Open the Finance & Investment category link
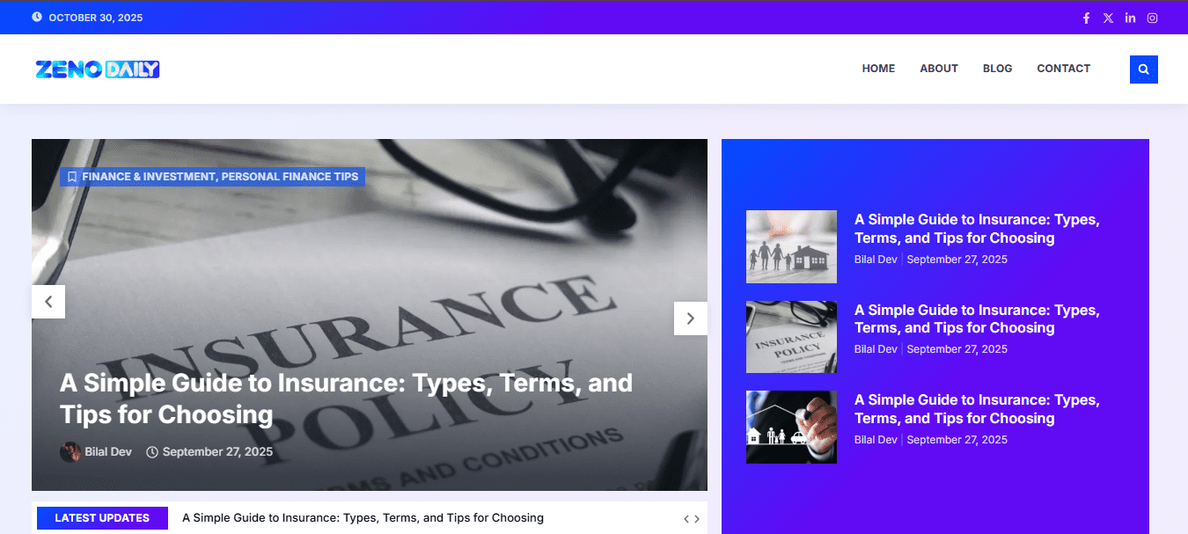The width and height of the screenshot is (1188, 534). tap(148, 177)
